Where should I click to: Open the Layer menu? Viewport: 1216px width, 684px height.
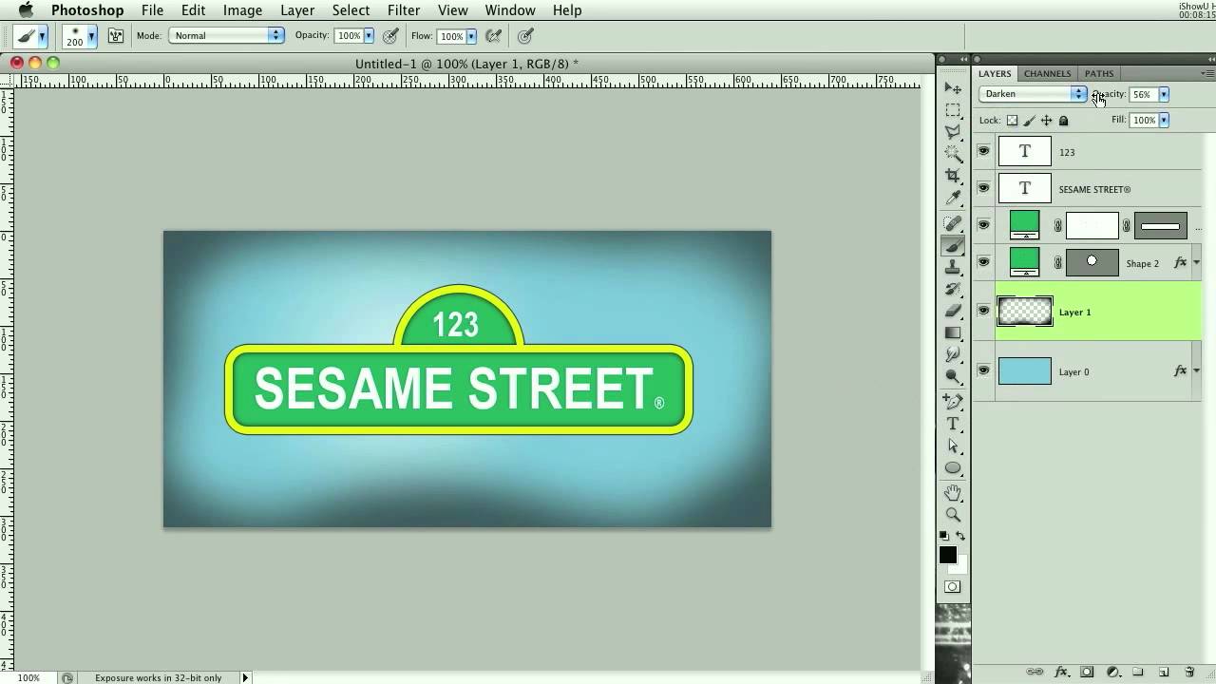click(x=297, y=10)
